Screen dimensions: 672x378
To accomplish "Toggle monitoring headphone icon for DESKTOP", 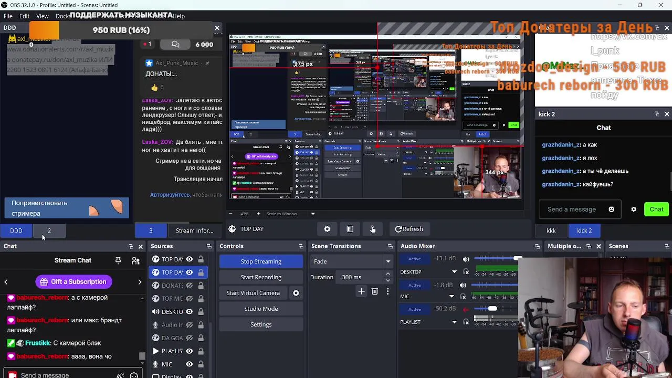I will [466, 272].
